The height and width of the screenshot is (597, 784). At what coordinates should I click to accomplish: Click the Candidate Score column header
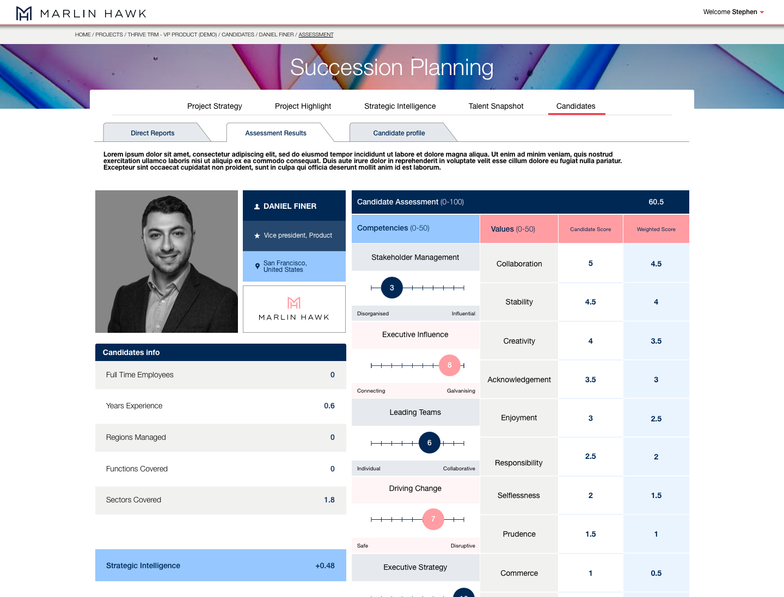591,229
